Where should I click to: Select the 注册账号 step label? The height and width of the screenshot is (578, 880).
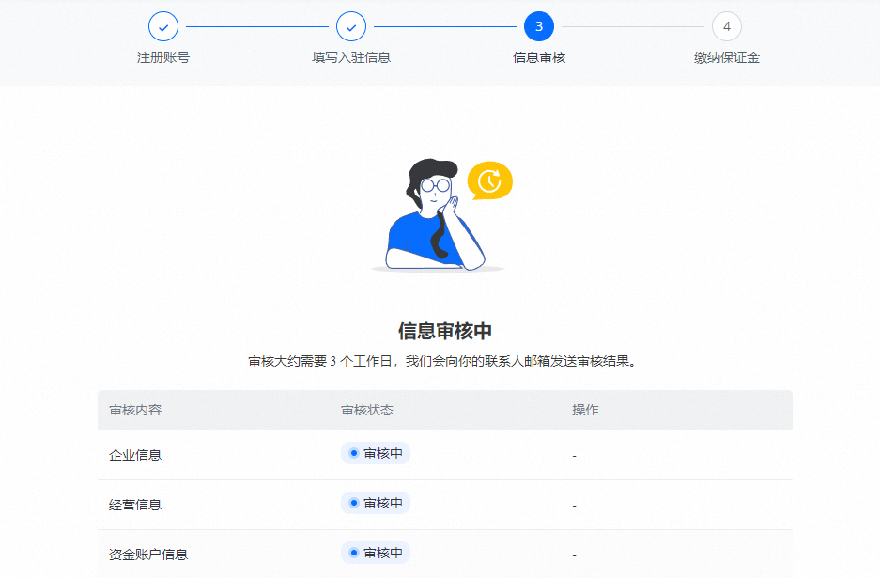point(162,56)
